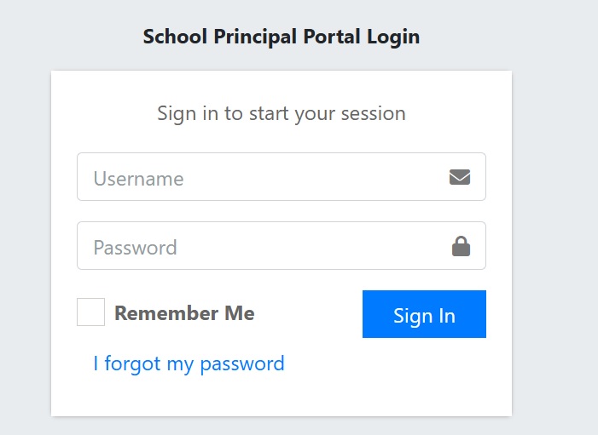Click the padlock icon in Password field
Screen dimensions: 598x435
point(461,247)
